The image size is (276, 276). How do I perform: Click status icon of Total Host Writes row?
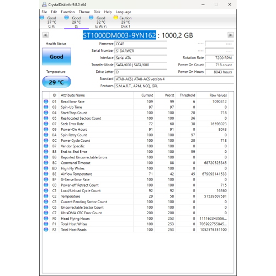coord(46,224)
